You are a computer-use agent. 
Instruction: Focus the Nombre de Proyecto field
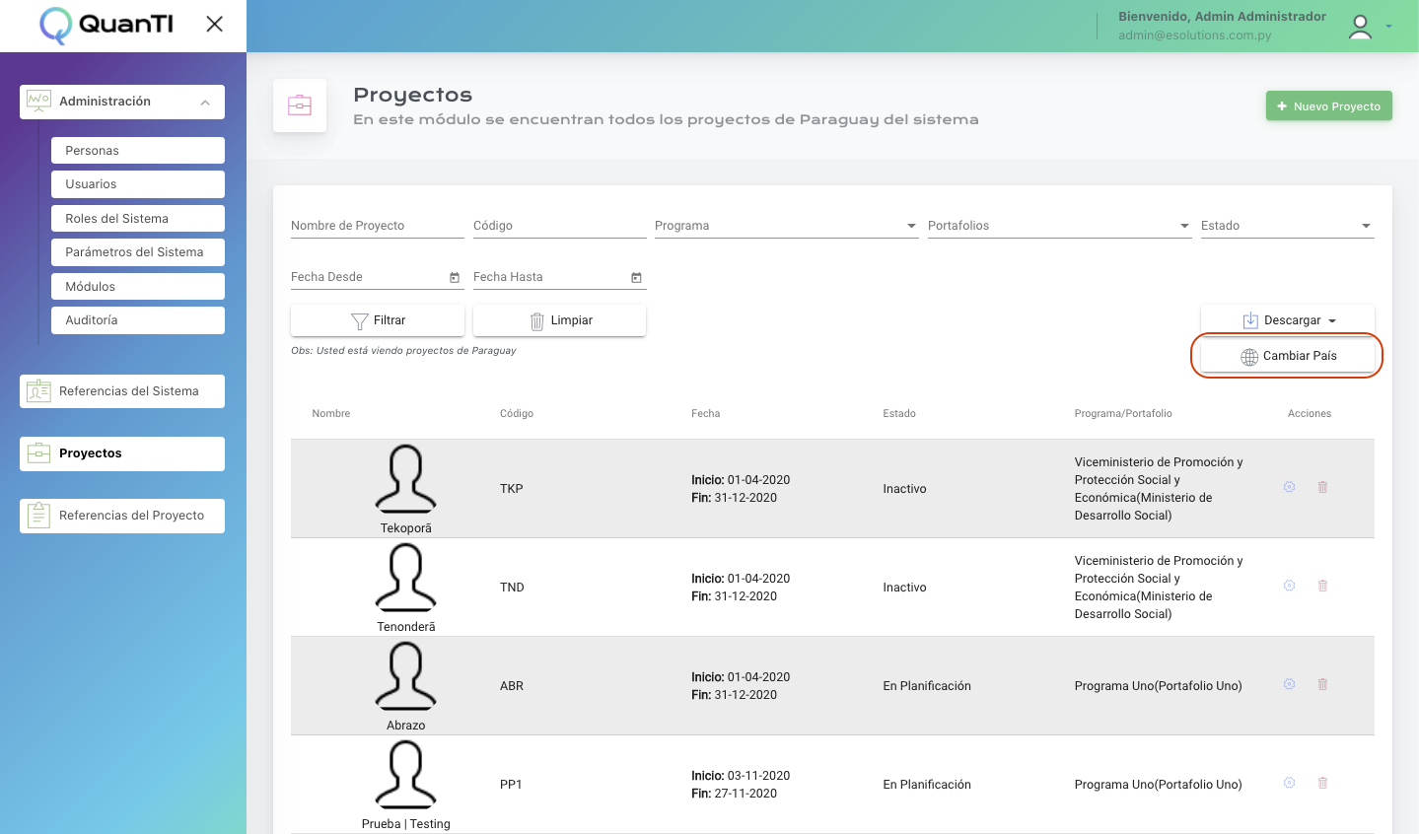tap(377, 226)
